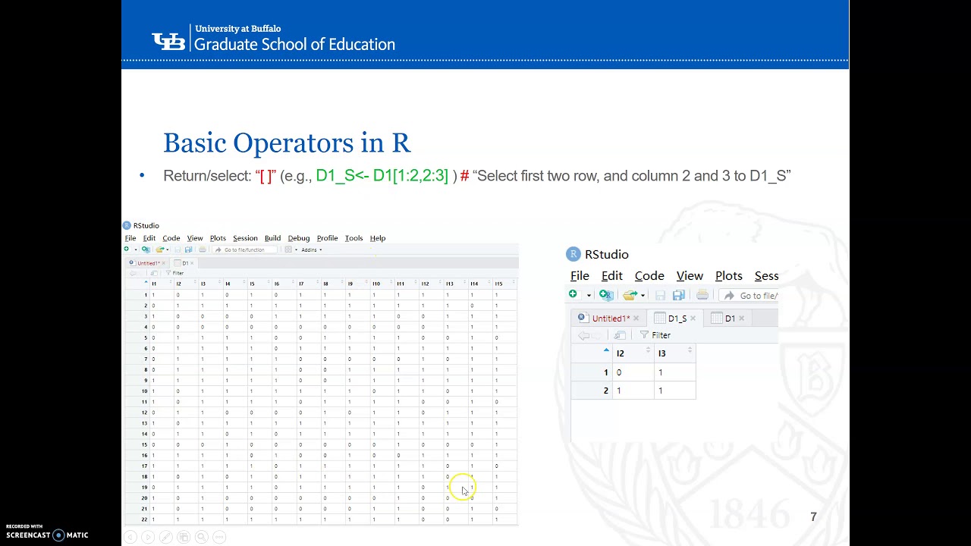The image size is (971, 546).
Task: Open Session menu in left RStudio window
Action: 245,238
